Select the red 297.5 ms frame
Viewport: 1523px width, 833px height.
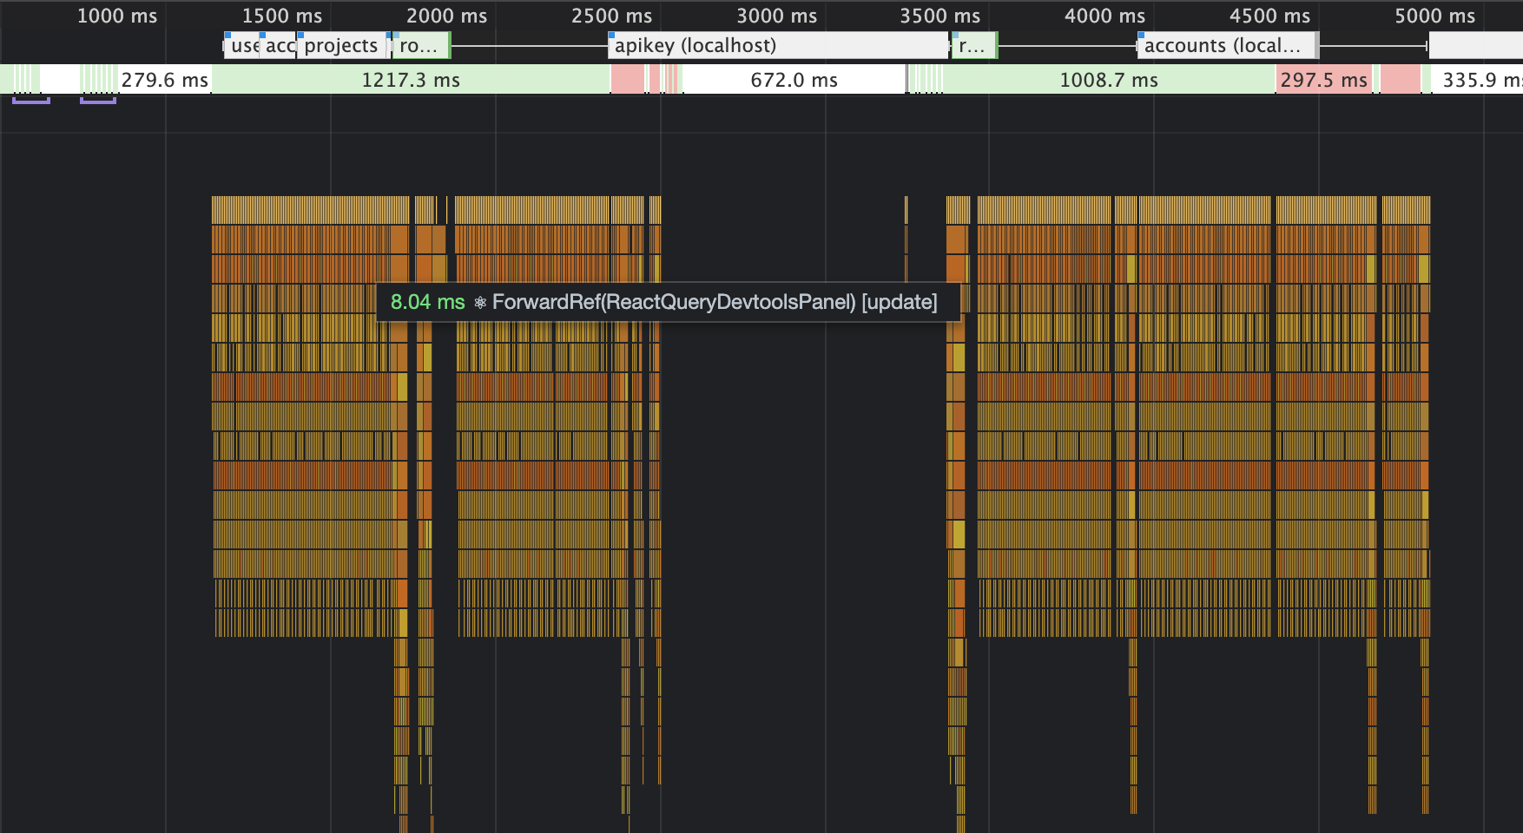pyautogui.click(x=1323, y=80)
